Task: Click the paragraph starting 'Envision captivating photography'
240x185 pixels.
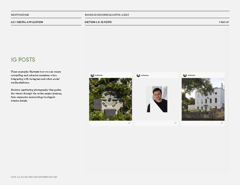Action: point(36,95)
